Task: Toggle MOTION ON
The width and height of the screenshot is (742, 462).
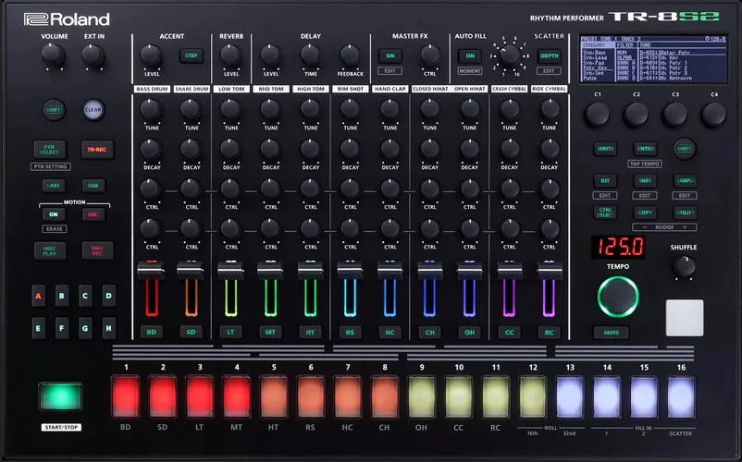Action: (x=54, y=214)
